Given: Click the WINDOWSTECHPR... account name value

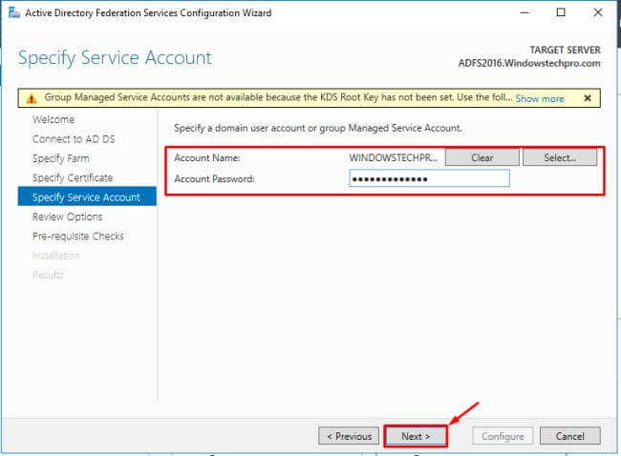Looking at the screenshot, I should [394, 157].
